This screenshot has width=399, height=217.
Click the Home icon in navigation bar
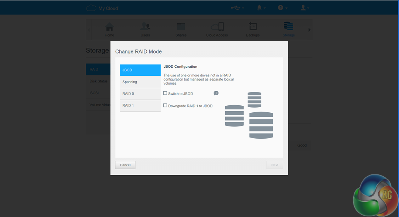(109, 27)
